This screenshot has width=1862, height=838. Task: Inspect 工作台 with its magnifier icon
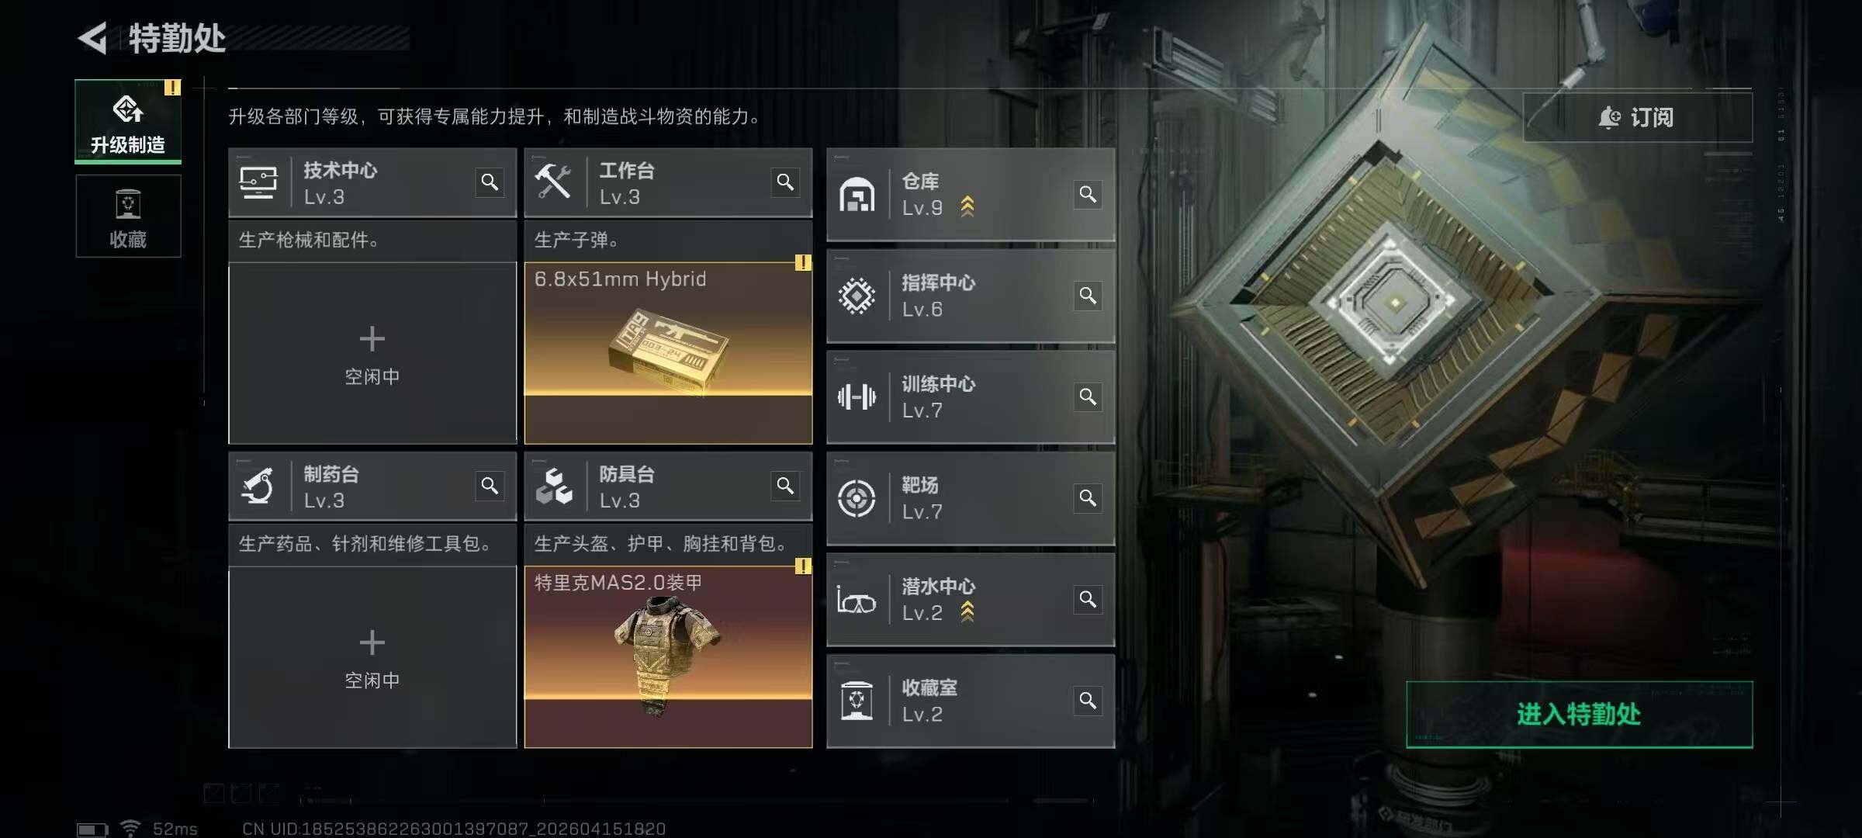coord(785,182)
